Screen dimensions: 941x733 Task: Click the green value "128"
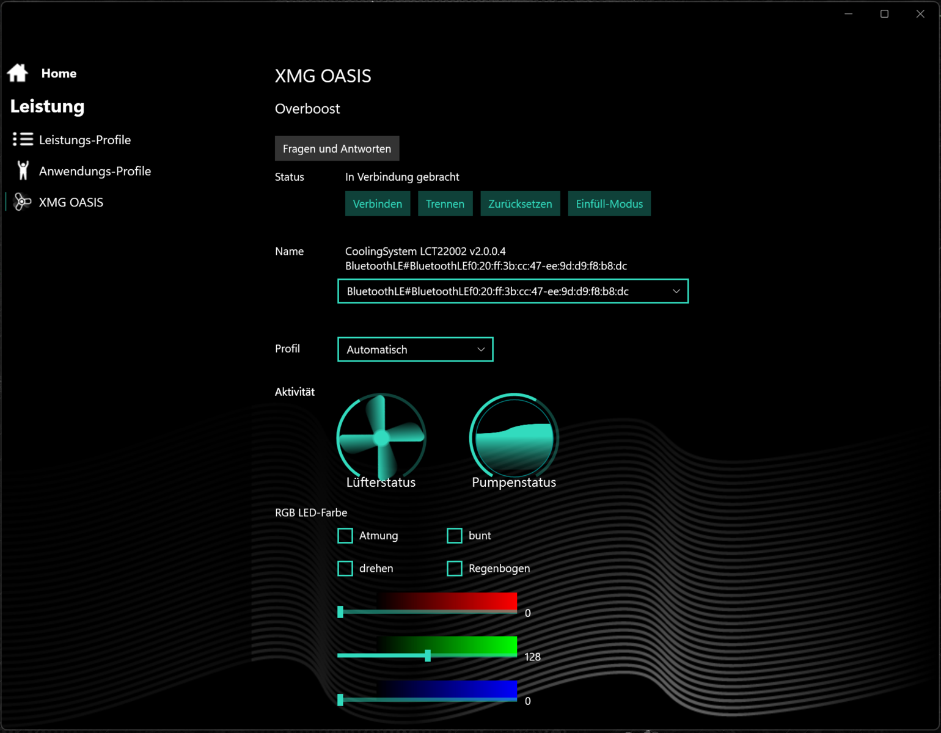click(x=533, y=657)
